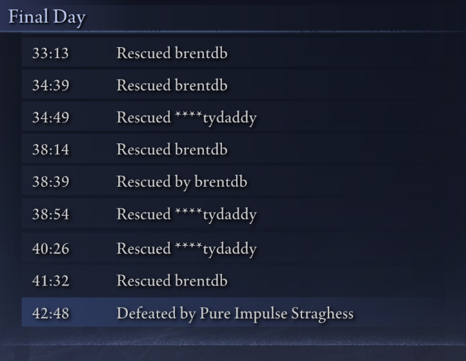
Task: Click the word Rescued in 33:13 entry
Action: coord(143,53)
